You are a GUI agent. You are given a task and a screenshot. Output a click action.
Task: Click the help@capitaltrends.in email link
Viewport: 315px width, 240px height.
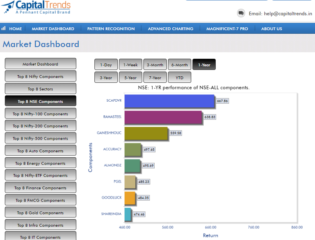pos(288,14)
